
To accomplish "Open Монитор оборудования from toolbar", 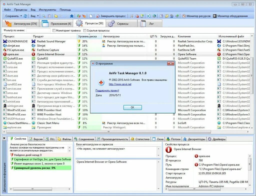I will point(230,16).
